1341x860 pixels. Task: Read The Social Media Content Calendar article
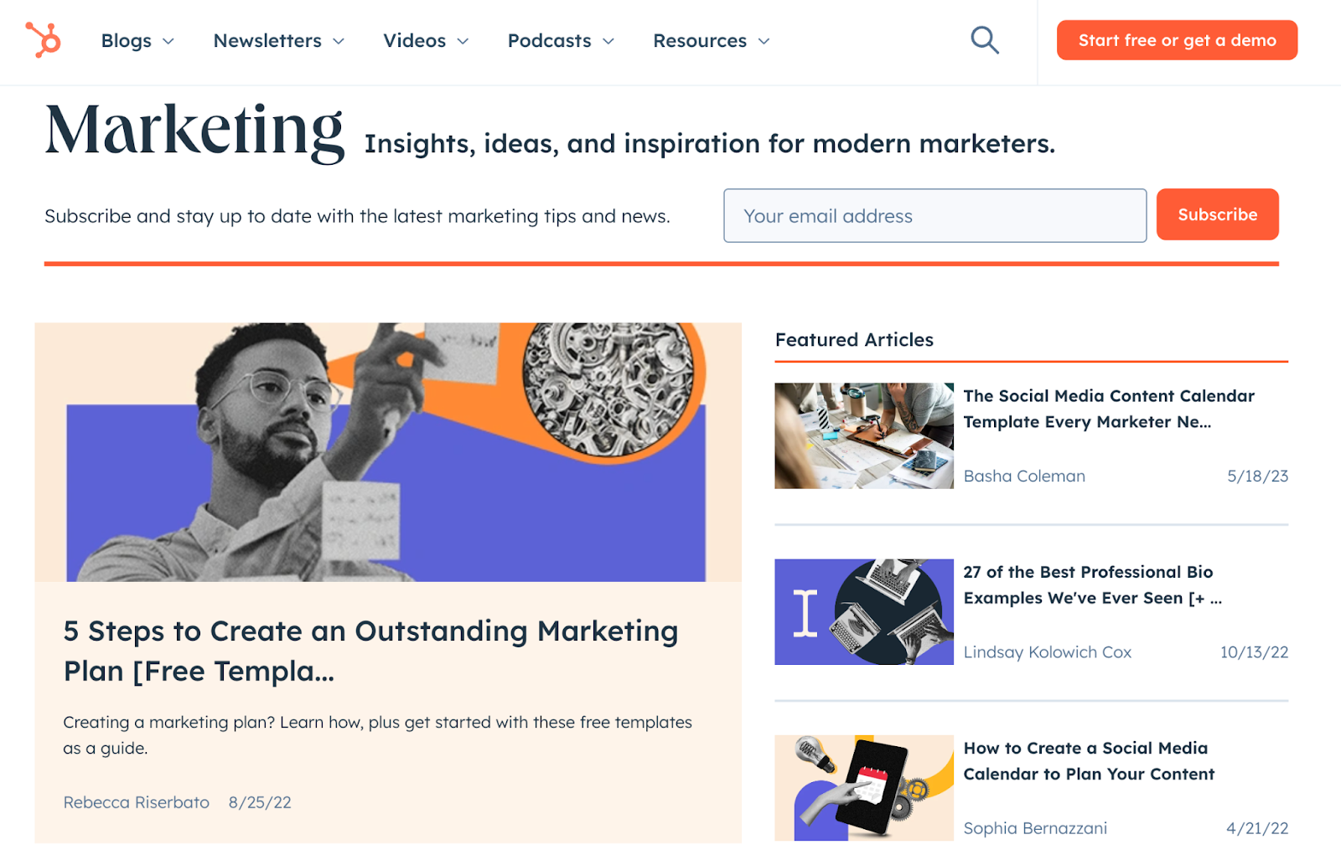point(1108,409)
